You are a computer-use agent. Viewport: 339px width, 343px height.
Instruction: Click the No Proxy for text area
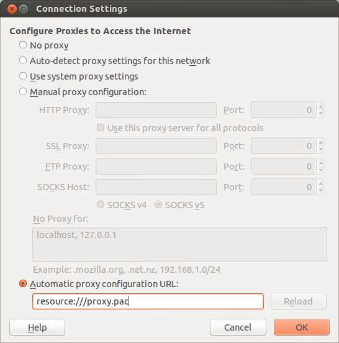(179, 244)
